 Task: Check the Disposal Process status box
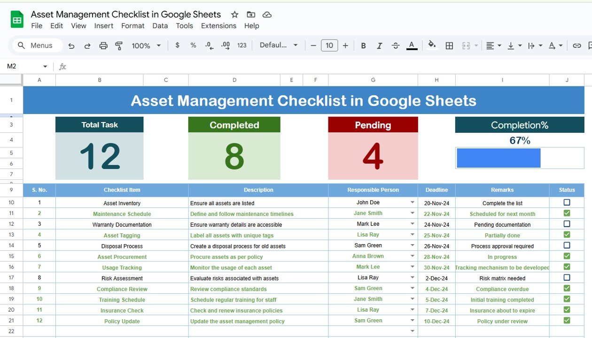(x=567, y=246)
